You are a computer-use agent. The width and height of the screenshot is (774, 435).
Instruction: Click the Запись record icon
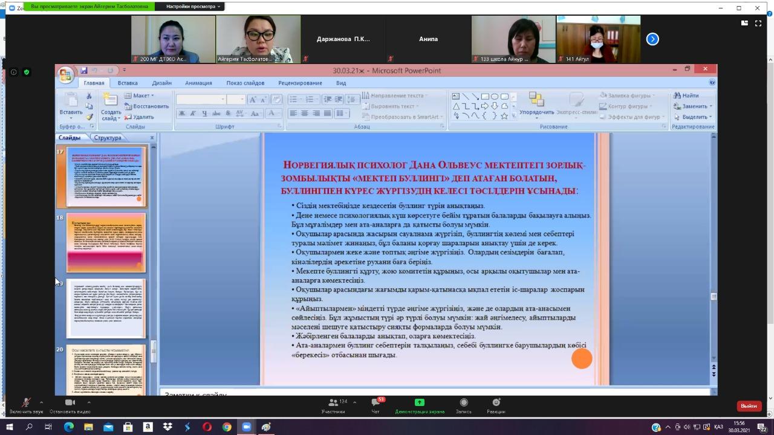click(464, 405)
